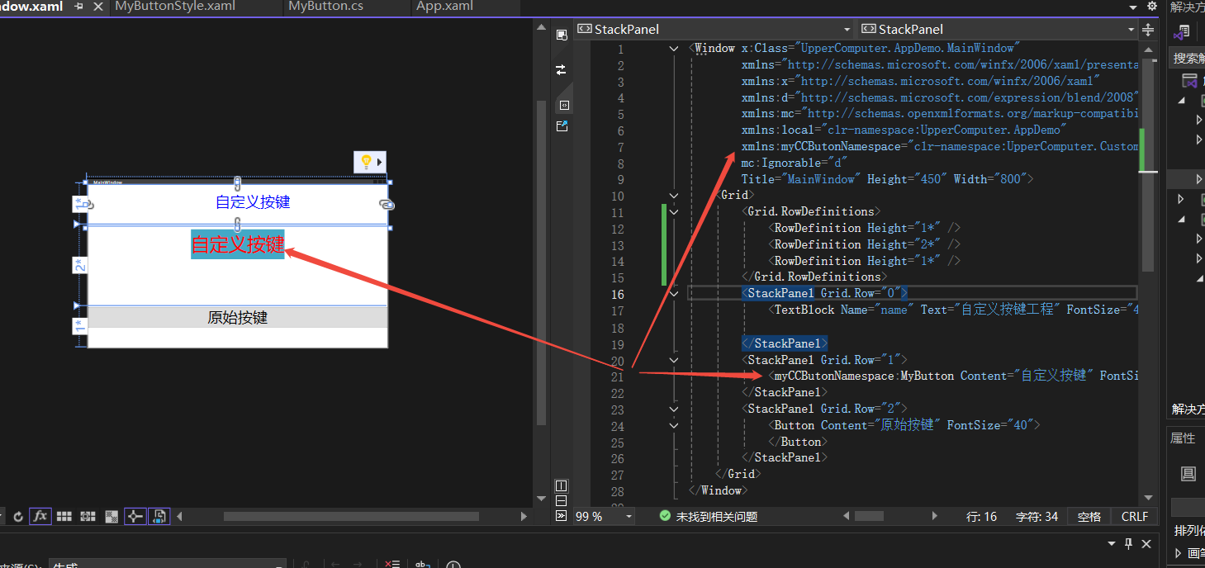Toggle the project code disable button
The height and width of the screenshot is (568, 1205).
tap(159, 517)
